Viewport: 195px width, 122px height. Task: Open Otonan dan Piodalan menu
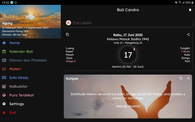(x=24, y=60)
